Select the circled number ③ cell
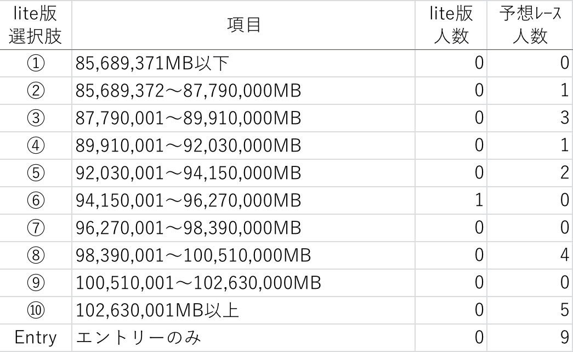 (36, 119)
